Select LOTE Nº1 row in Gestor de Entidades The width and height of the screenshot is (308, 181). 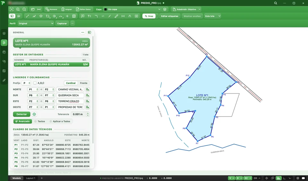[51, 64]
